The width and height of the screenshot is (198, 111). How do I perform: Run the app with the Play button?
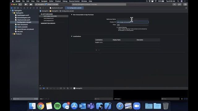26,4
